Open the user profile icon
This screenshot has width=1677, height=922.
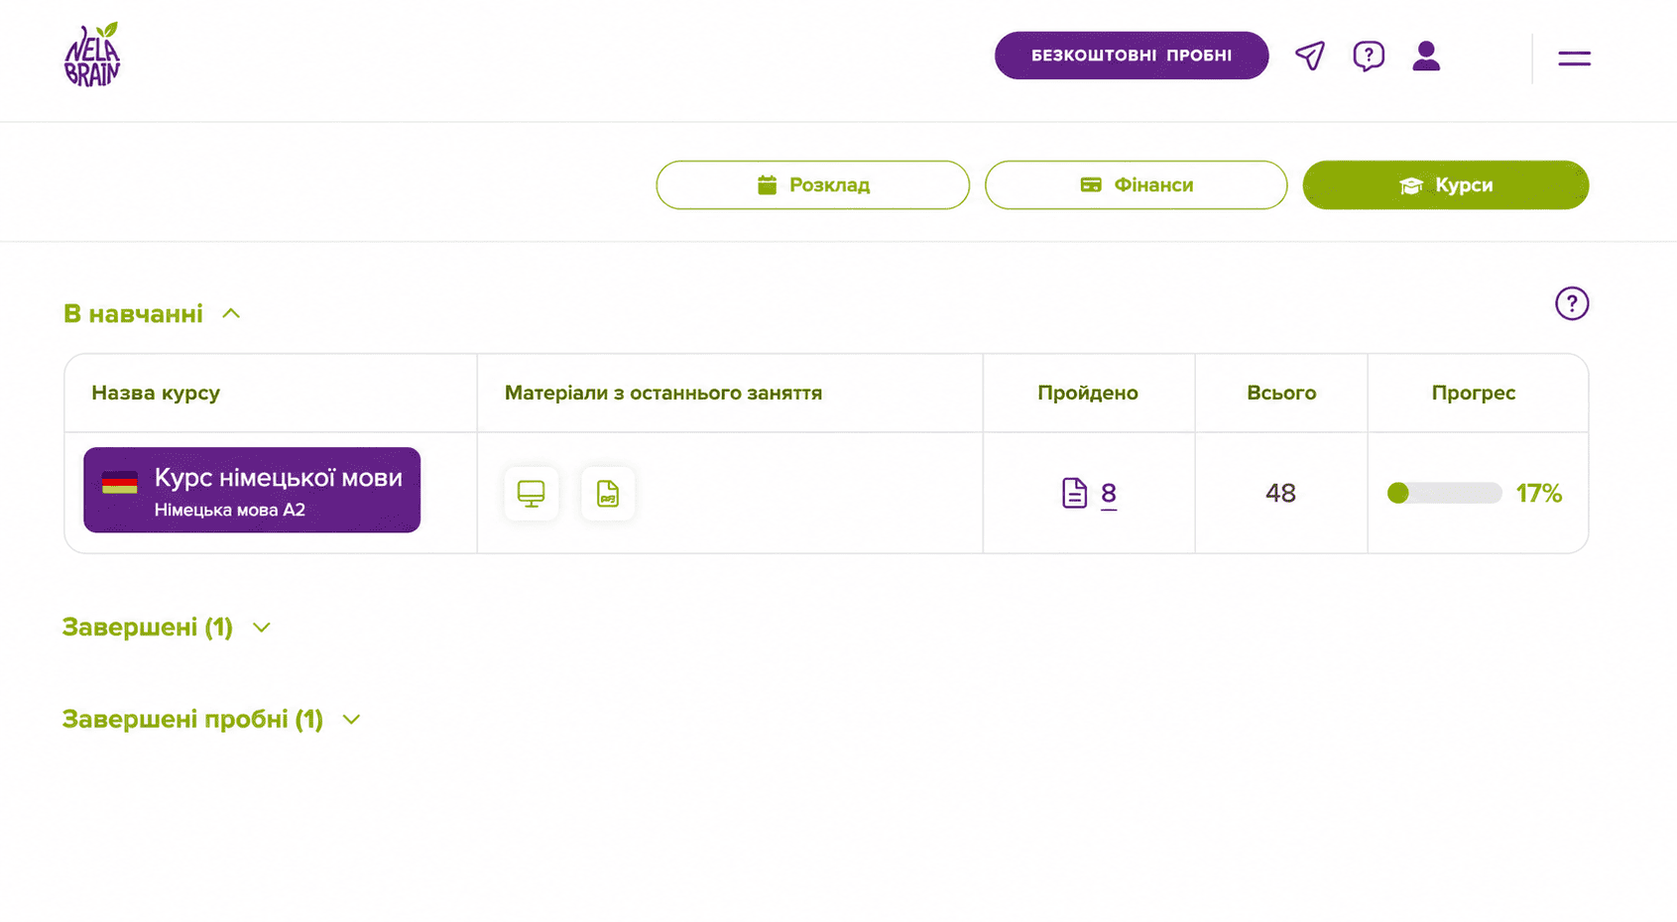click(1426, 56)
